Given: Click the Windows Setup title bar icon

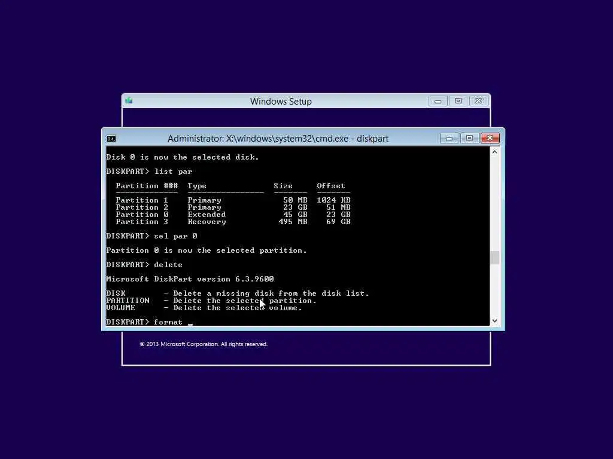Looking at the screenshot, I should [x=129, y=100].
